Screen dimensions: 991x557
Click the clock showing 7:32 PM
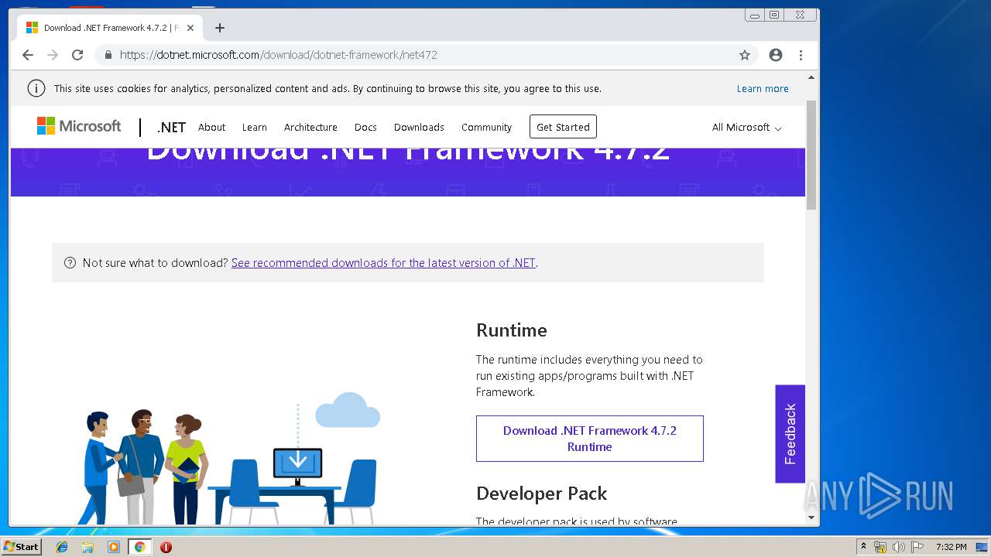pyautogui.click(x=951, y=547)
